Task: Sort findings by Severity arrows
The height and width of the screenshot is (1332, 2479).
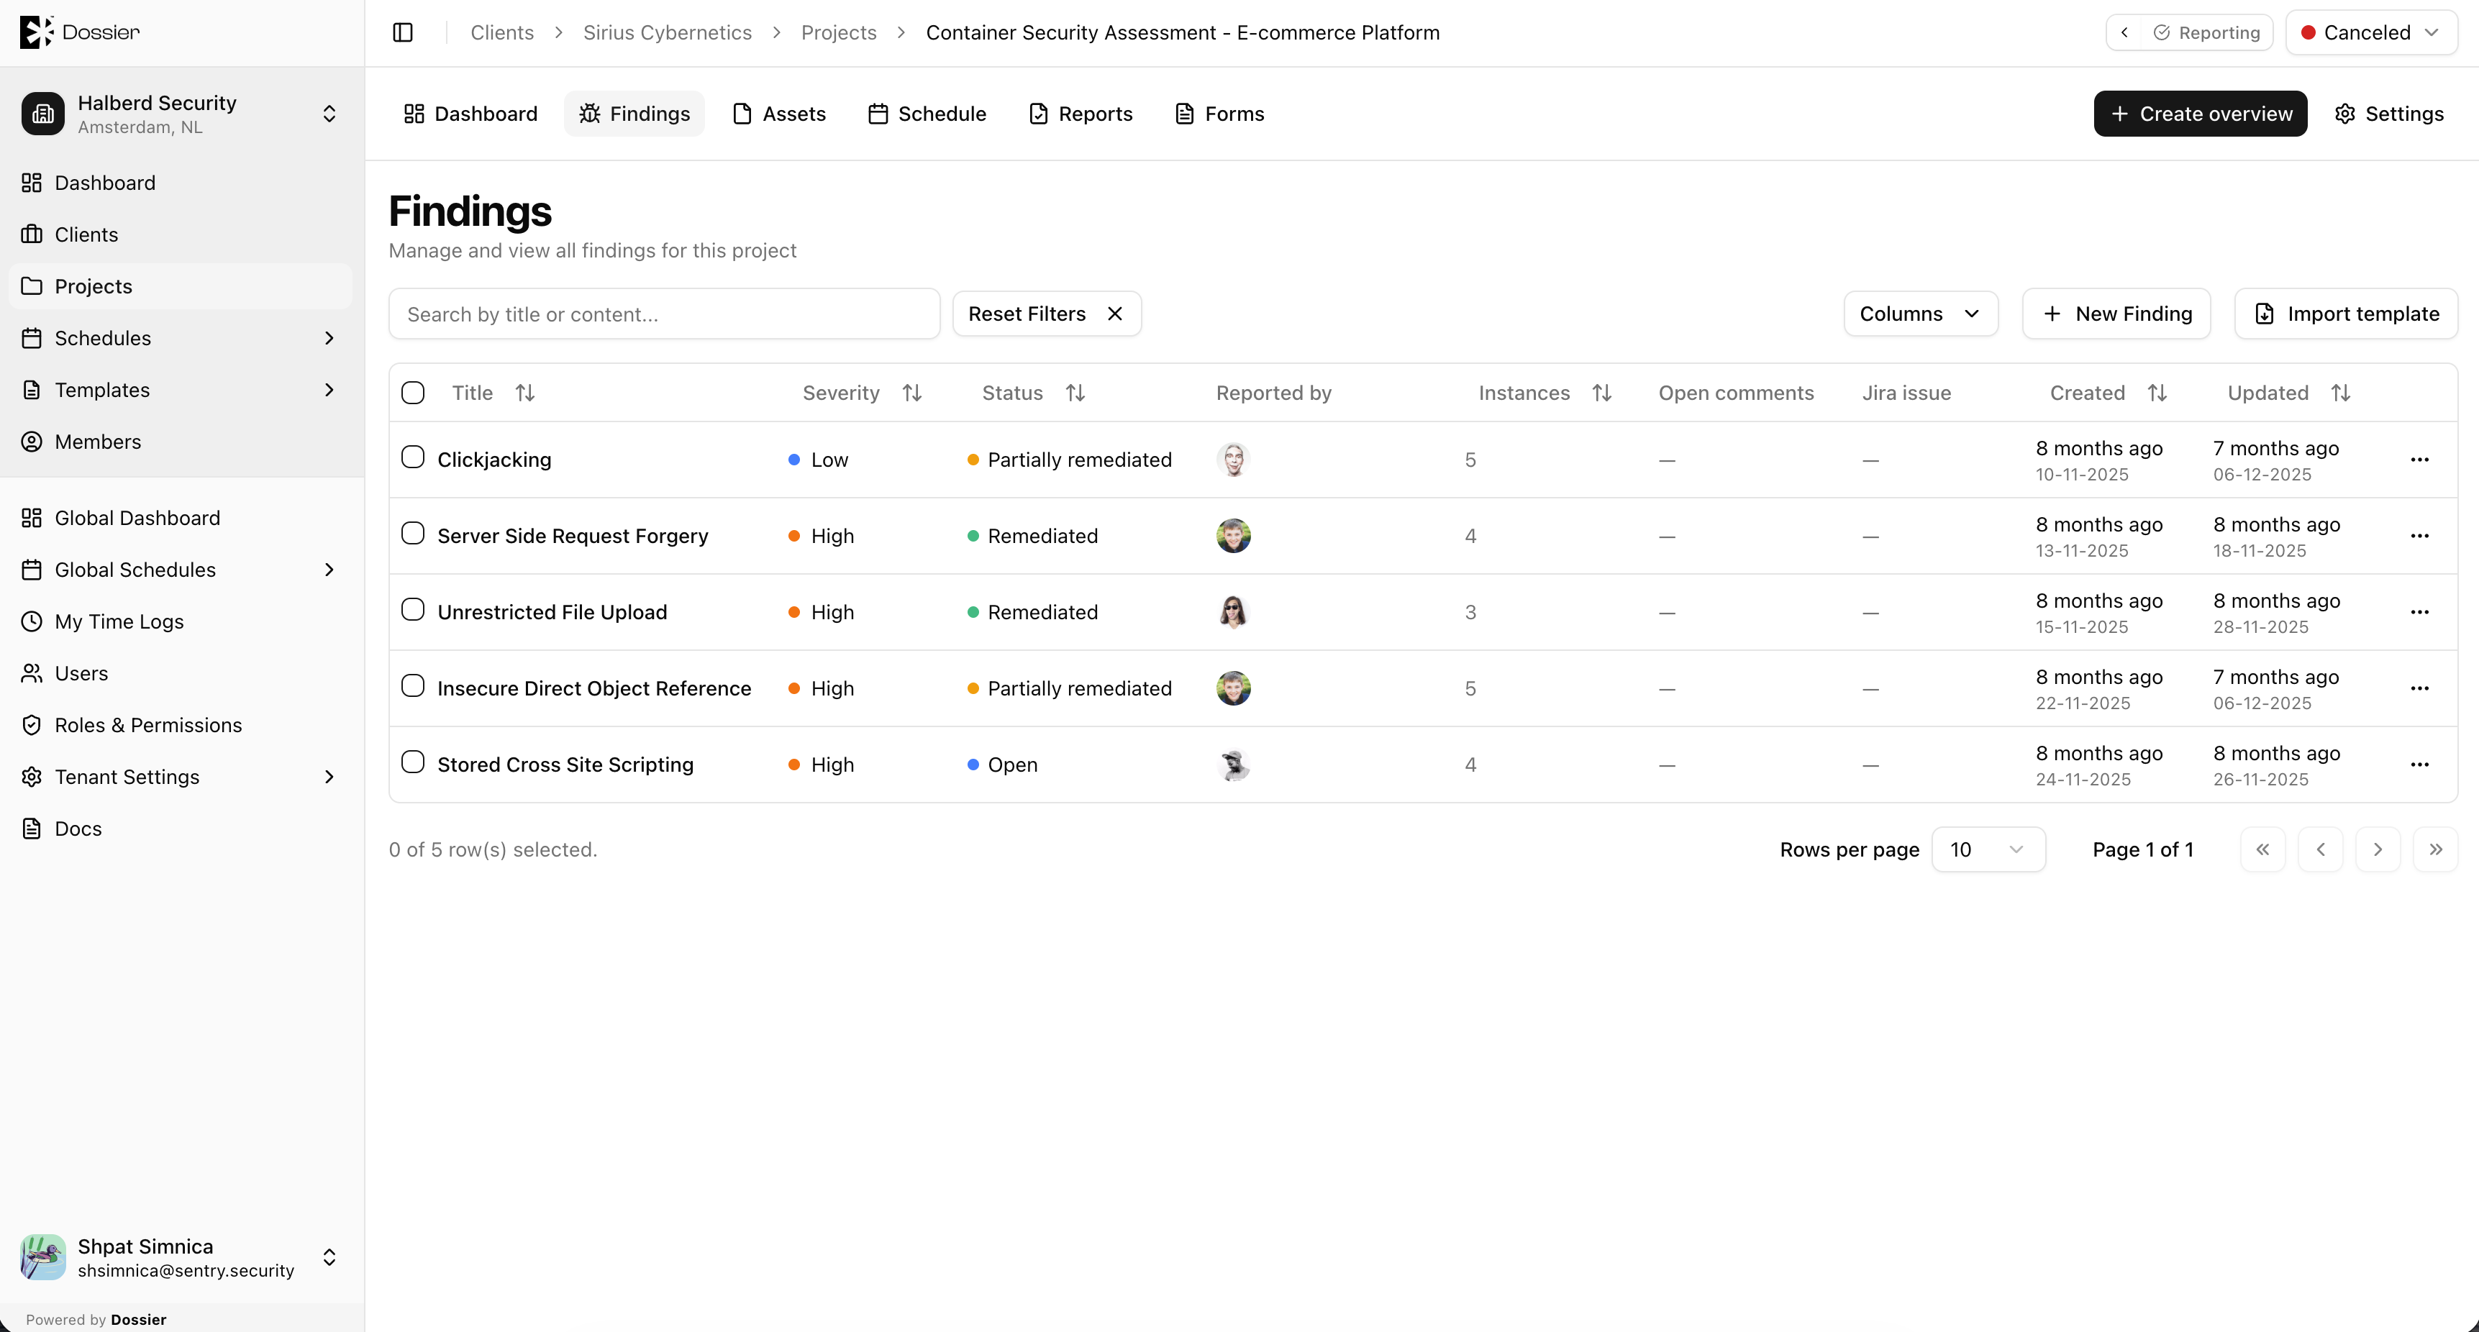Action: point(912,393)
